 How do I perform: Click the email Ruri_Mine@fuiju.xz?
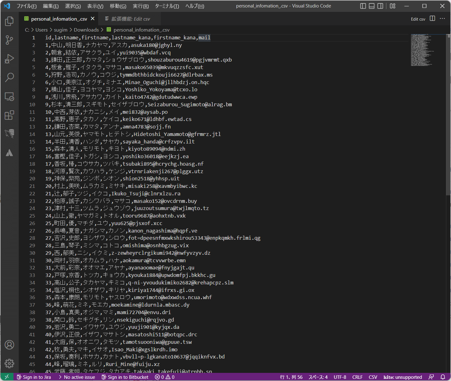pyautogui.click(x=132, y=364)
